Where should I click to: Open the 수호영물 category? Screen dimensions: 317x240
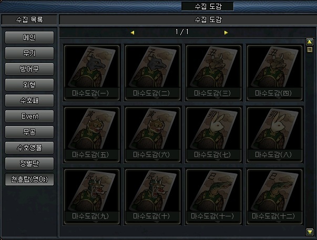[x=29, y=148]
